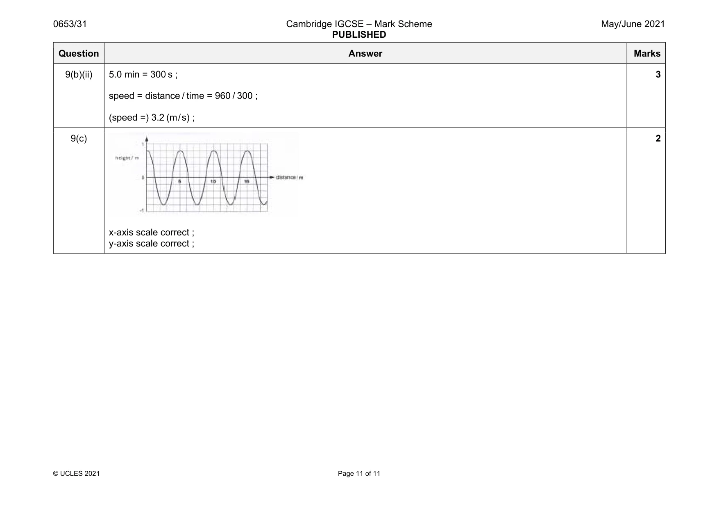Screen dimensions: 719x509
Task: Click the 'Page 11 of 11' footer
Action: 359,474
